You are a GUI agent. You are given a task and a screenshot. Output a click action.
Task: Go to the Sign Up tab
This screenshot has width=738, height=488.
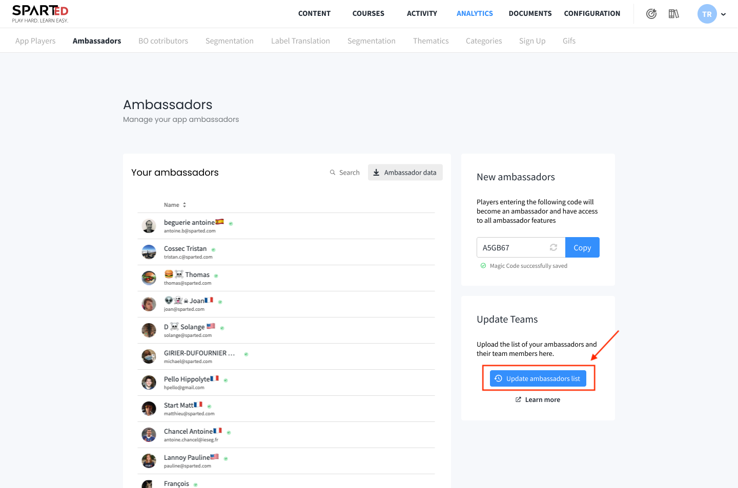pyautogui.click(x=532, y=41)
